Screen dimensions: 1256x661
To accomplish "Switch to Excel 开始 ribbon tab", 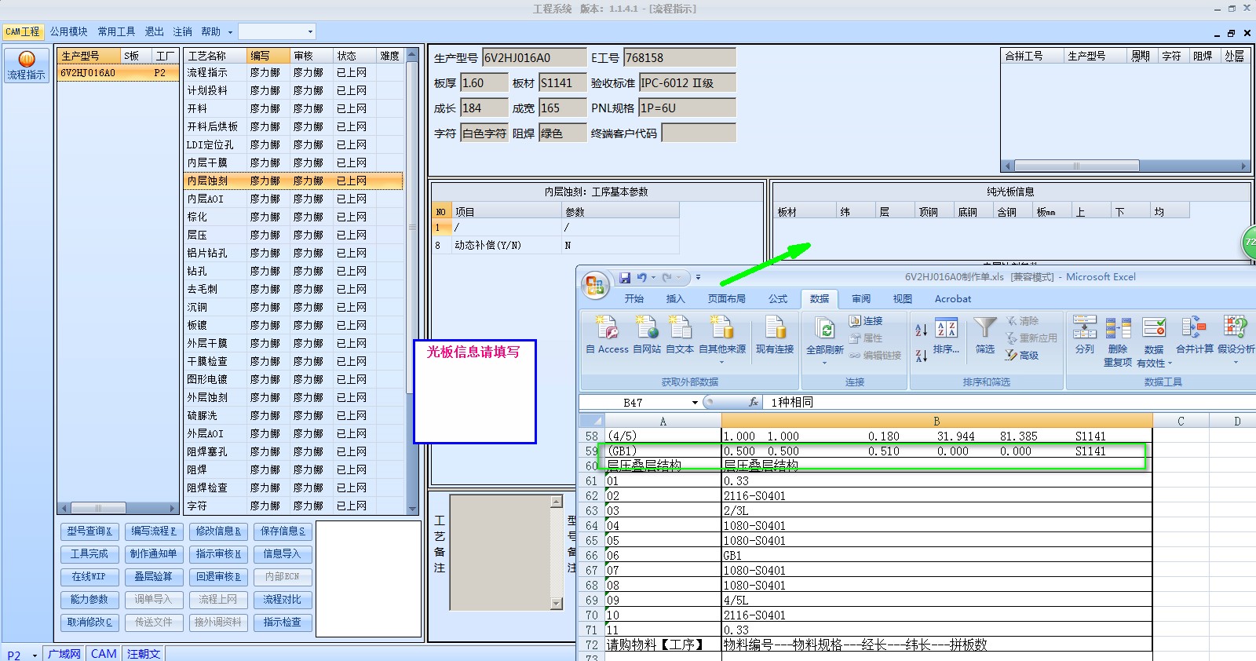I will (634, 299).
